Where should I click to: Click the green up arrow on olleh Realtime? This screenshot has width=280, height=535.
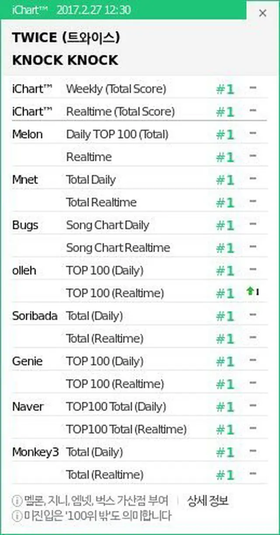point(251,291)
